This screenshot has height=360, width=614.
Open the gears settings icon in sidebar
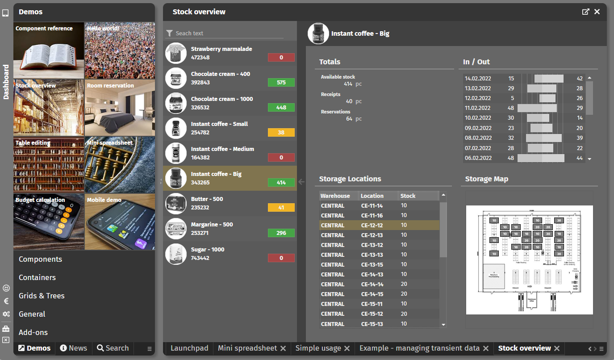(6, 314)
